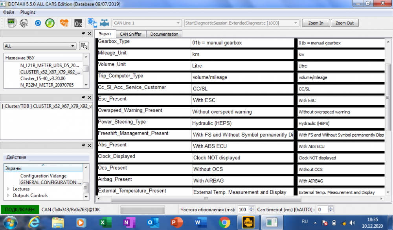Select the GENERAL CONFIGURATION screen item
The height and width of the screenshot is (230, 393).
point(51,183)
